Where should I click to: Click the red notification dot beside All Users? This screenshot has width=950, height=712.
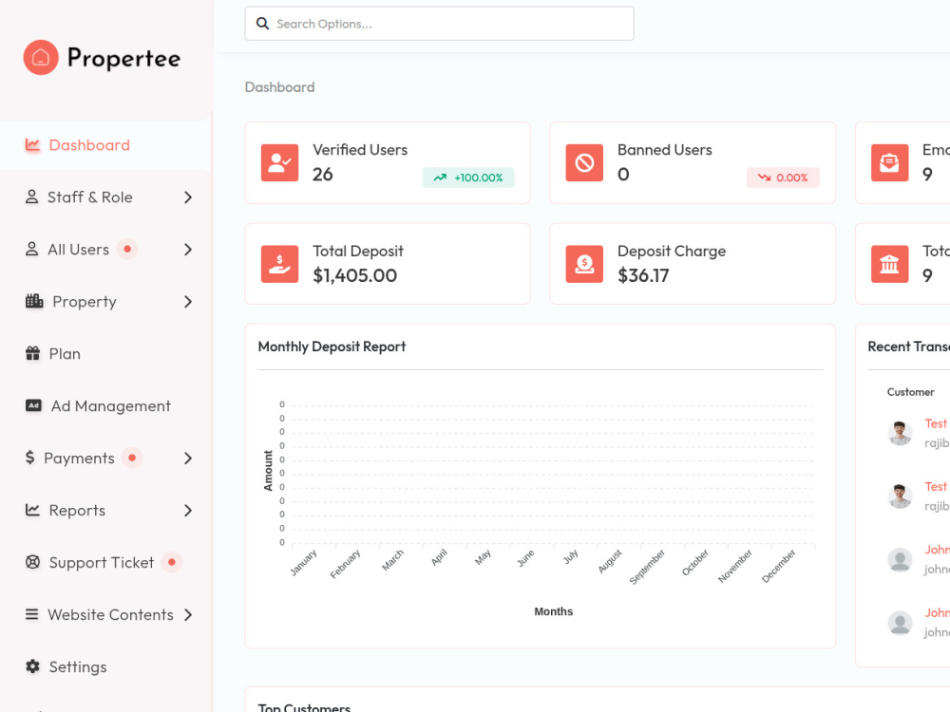click(x=127, y=249)
